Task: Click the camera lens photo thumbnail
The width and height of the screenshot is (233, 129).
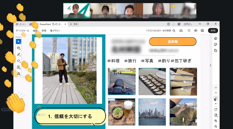Action: coord(122,82)
